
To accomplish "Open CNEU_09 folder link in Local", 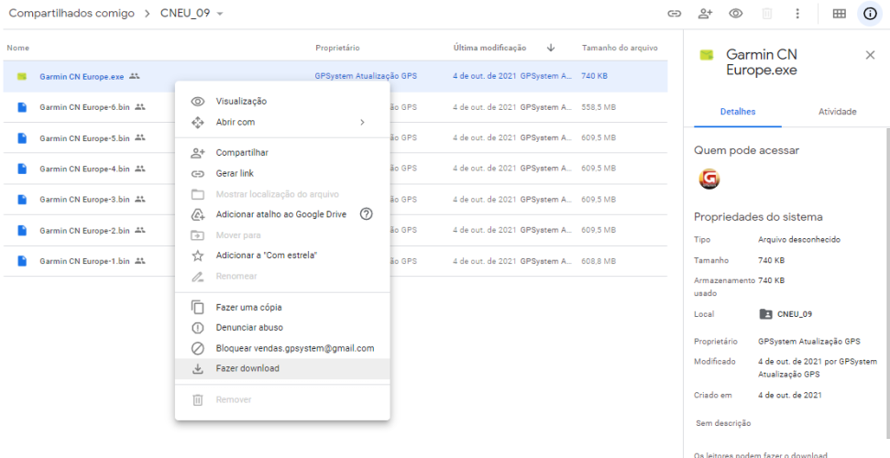I will [785, 314].
